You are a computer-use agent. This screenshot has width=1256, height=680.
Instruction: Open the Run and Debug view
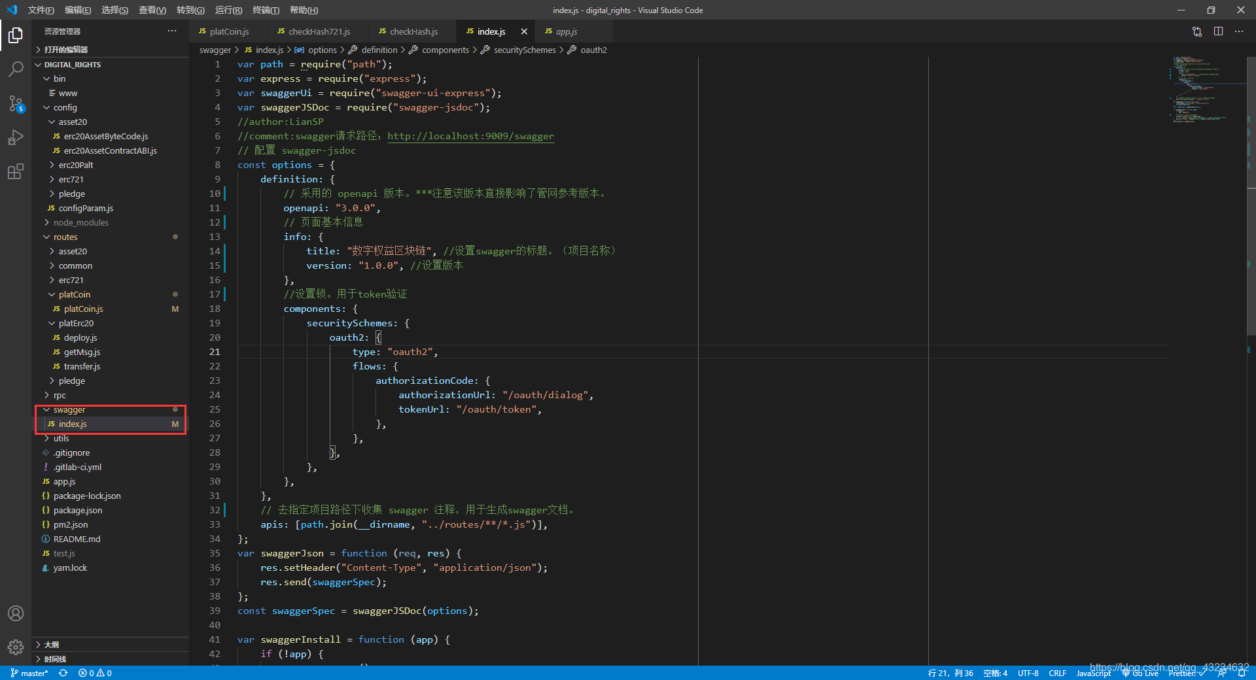pyautogui.click(x=16, y=137)
